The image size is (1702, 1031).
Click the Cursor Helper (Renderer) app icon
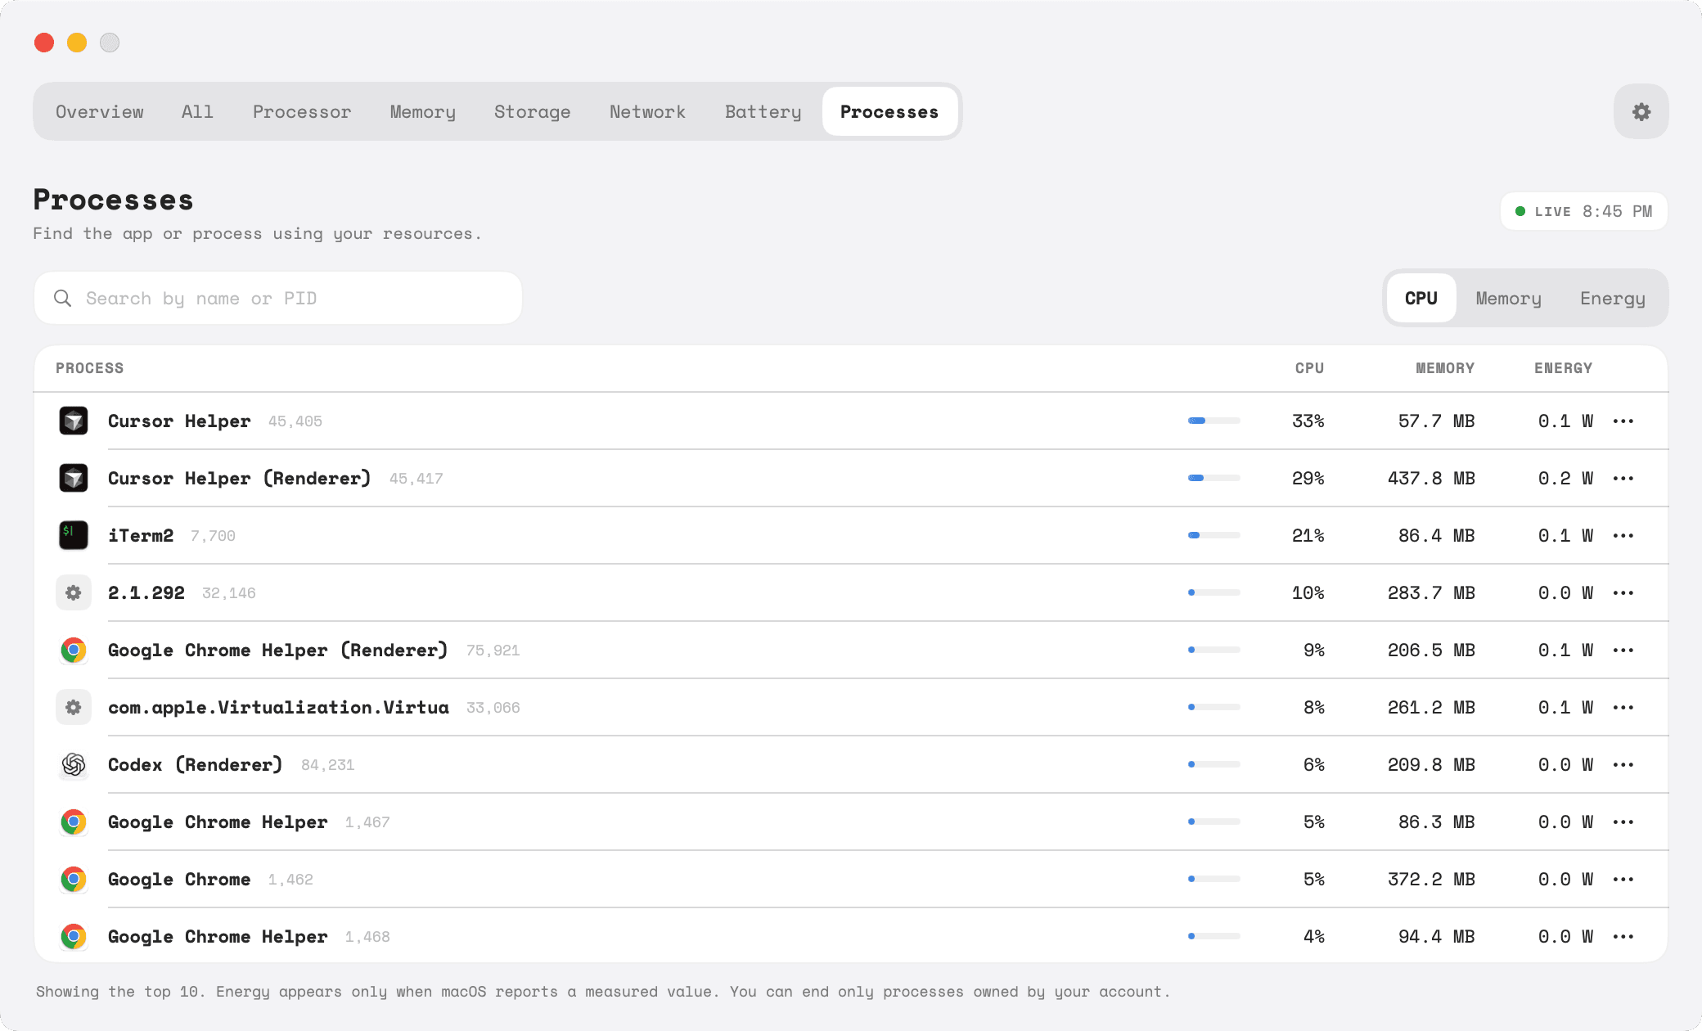click(74, 478)
